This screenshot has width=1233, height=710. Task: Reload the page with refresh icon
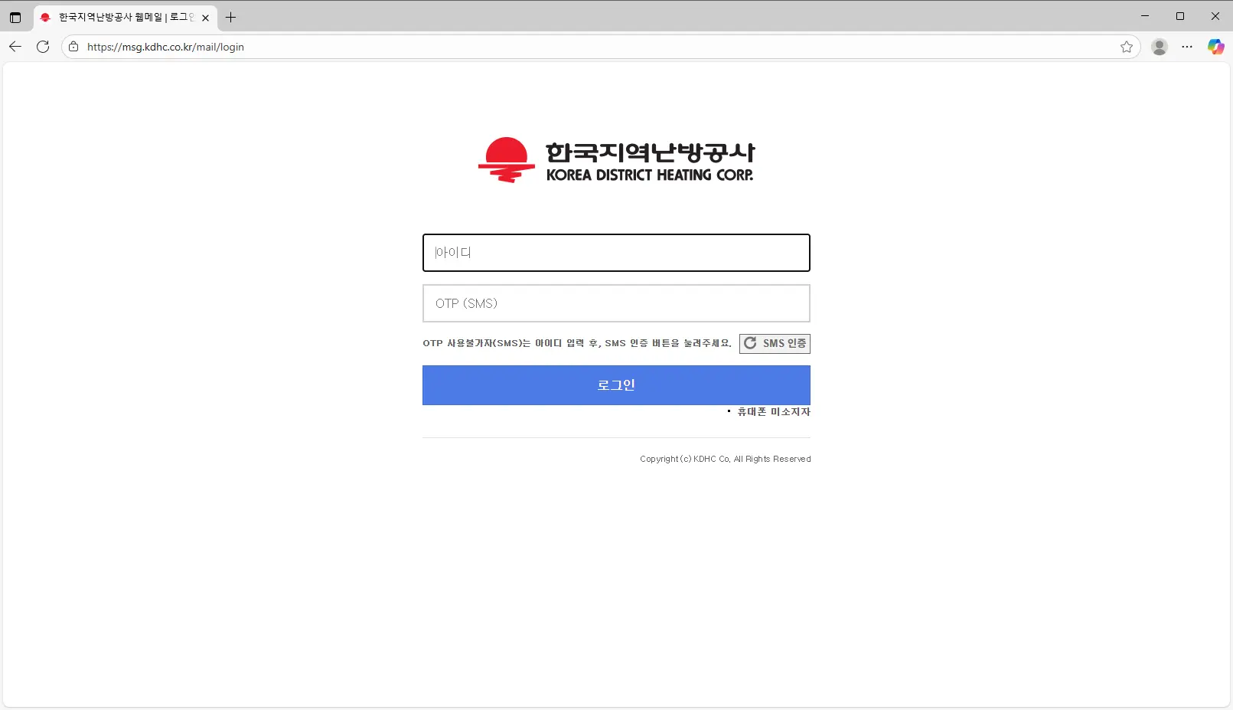point(43,47)
